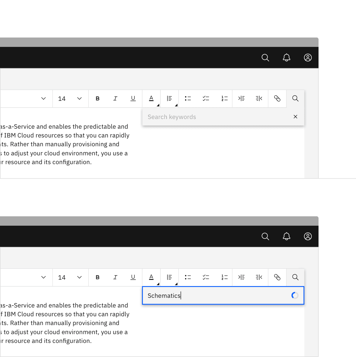Image resolution: width=356 pixels, height=357 pixels.
Task: Open the user profile account menu
Action: 308,57
